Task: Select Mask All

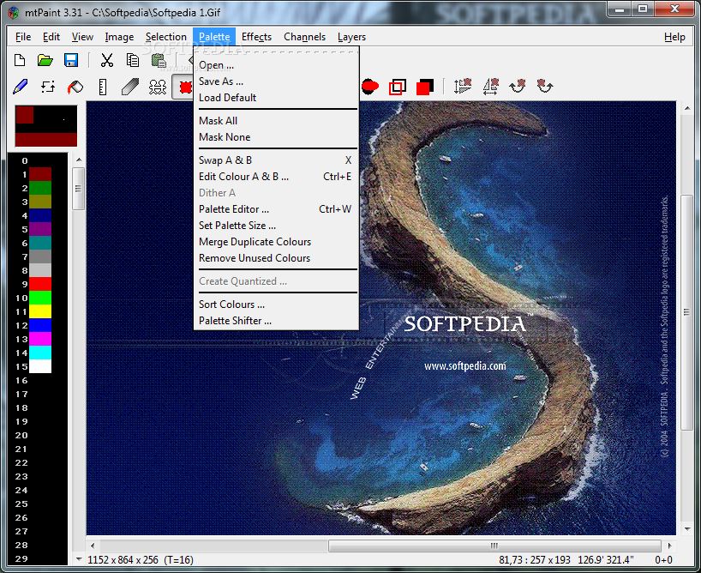Action: pyautogui.click(x=276, y=121)
